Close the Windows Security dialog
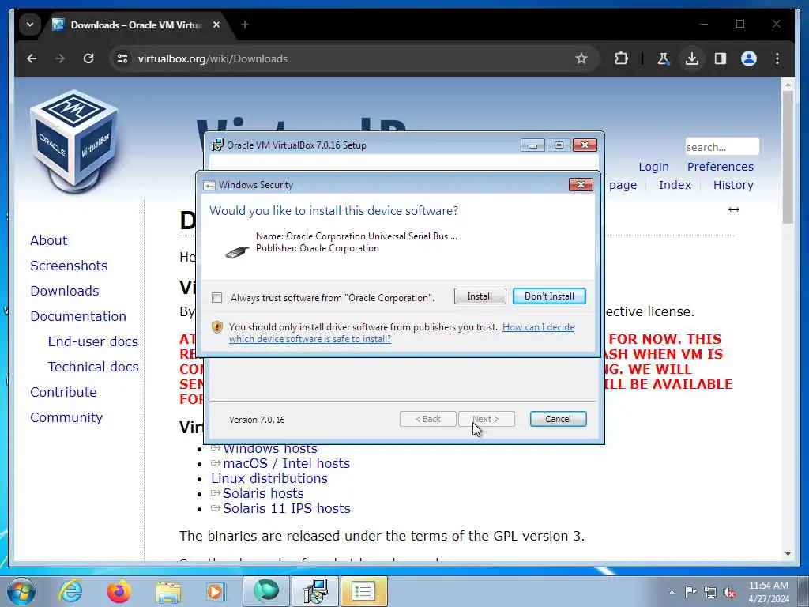Image resolution: width=809 pixels, height=607 pixels. coord(581,185)
